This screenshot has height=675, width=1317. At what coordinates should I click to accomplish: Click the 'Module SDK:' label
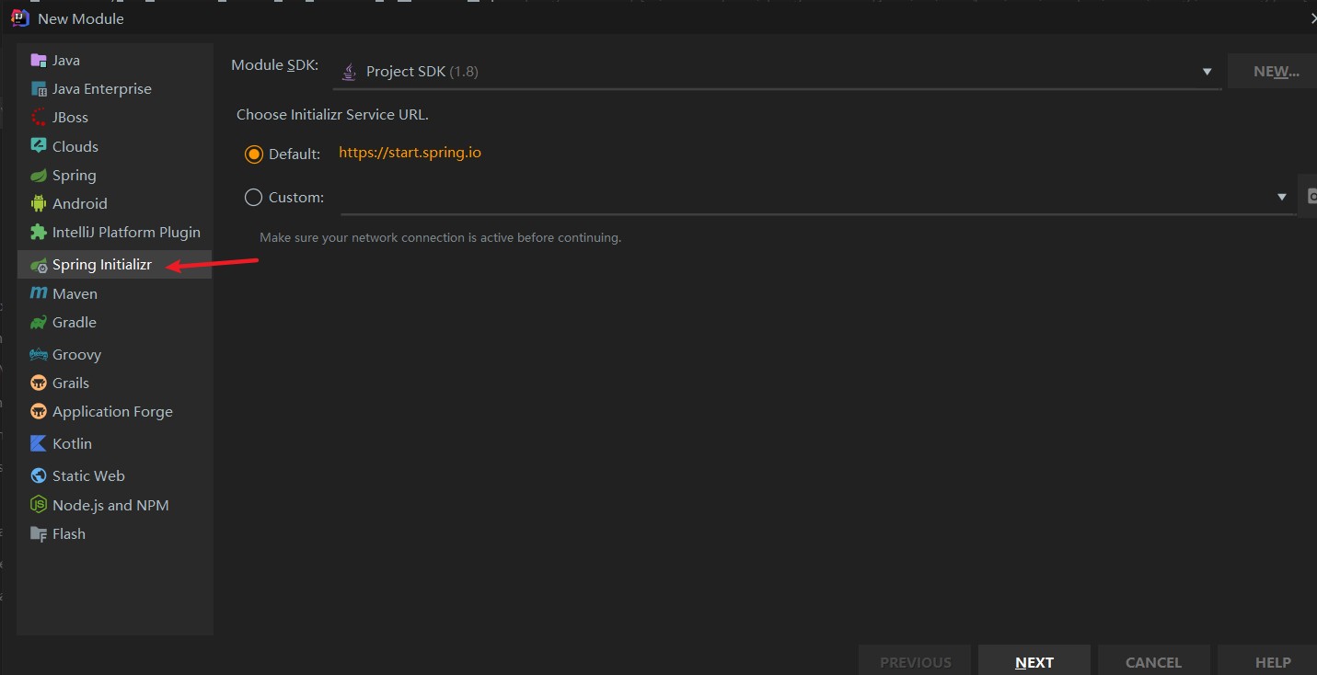pos(274,65)
